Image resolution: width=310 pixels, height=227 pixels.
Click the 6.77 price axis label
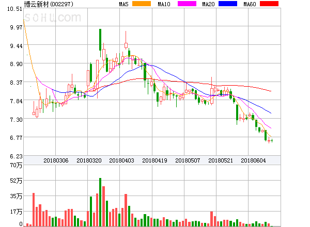click(x=16, y=138)
